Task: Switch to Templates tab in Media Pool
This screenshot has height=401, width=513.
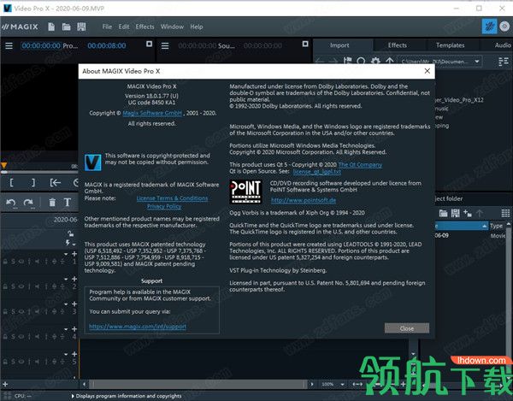Action: [x=451, y=45]
